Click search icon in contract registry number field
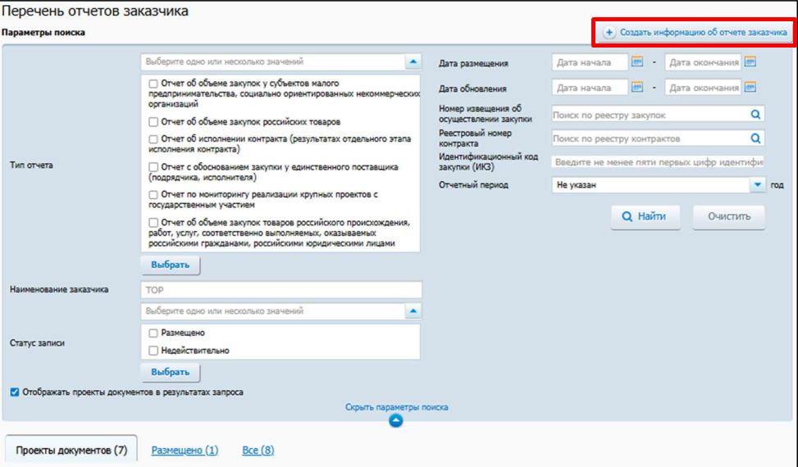The width and height of the screenshot is (798, 467). tap(756, 138)
